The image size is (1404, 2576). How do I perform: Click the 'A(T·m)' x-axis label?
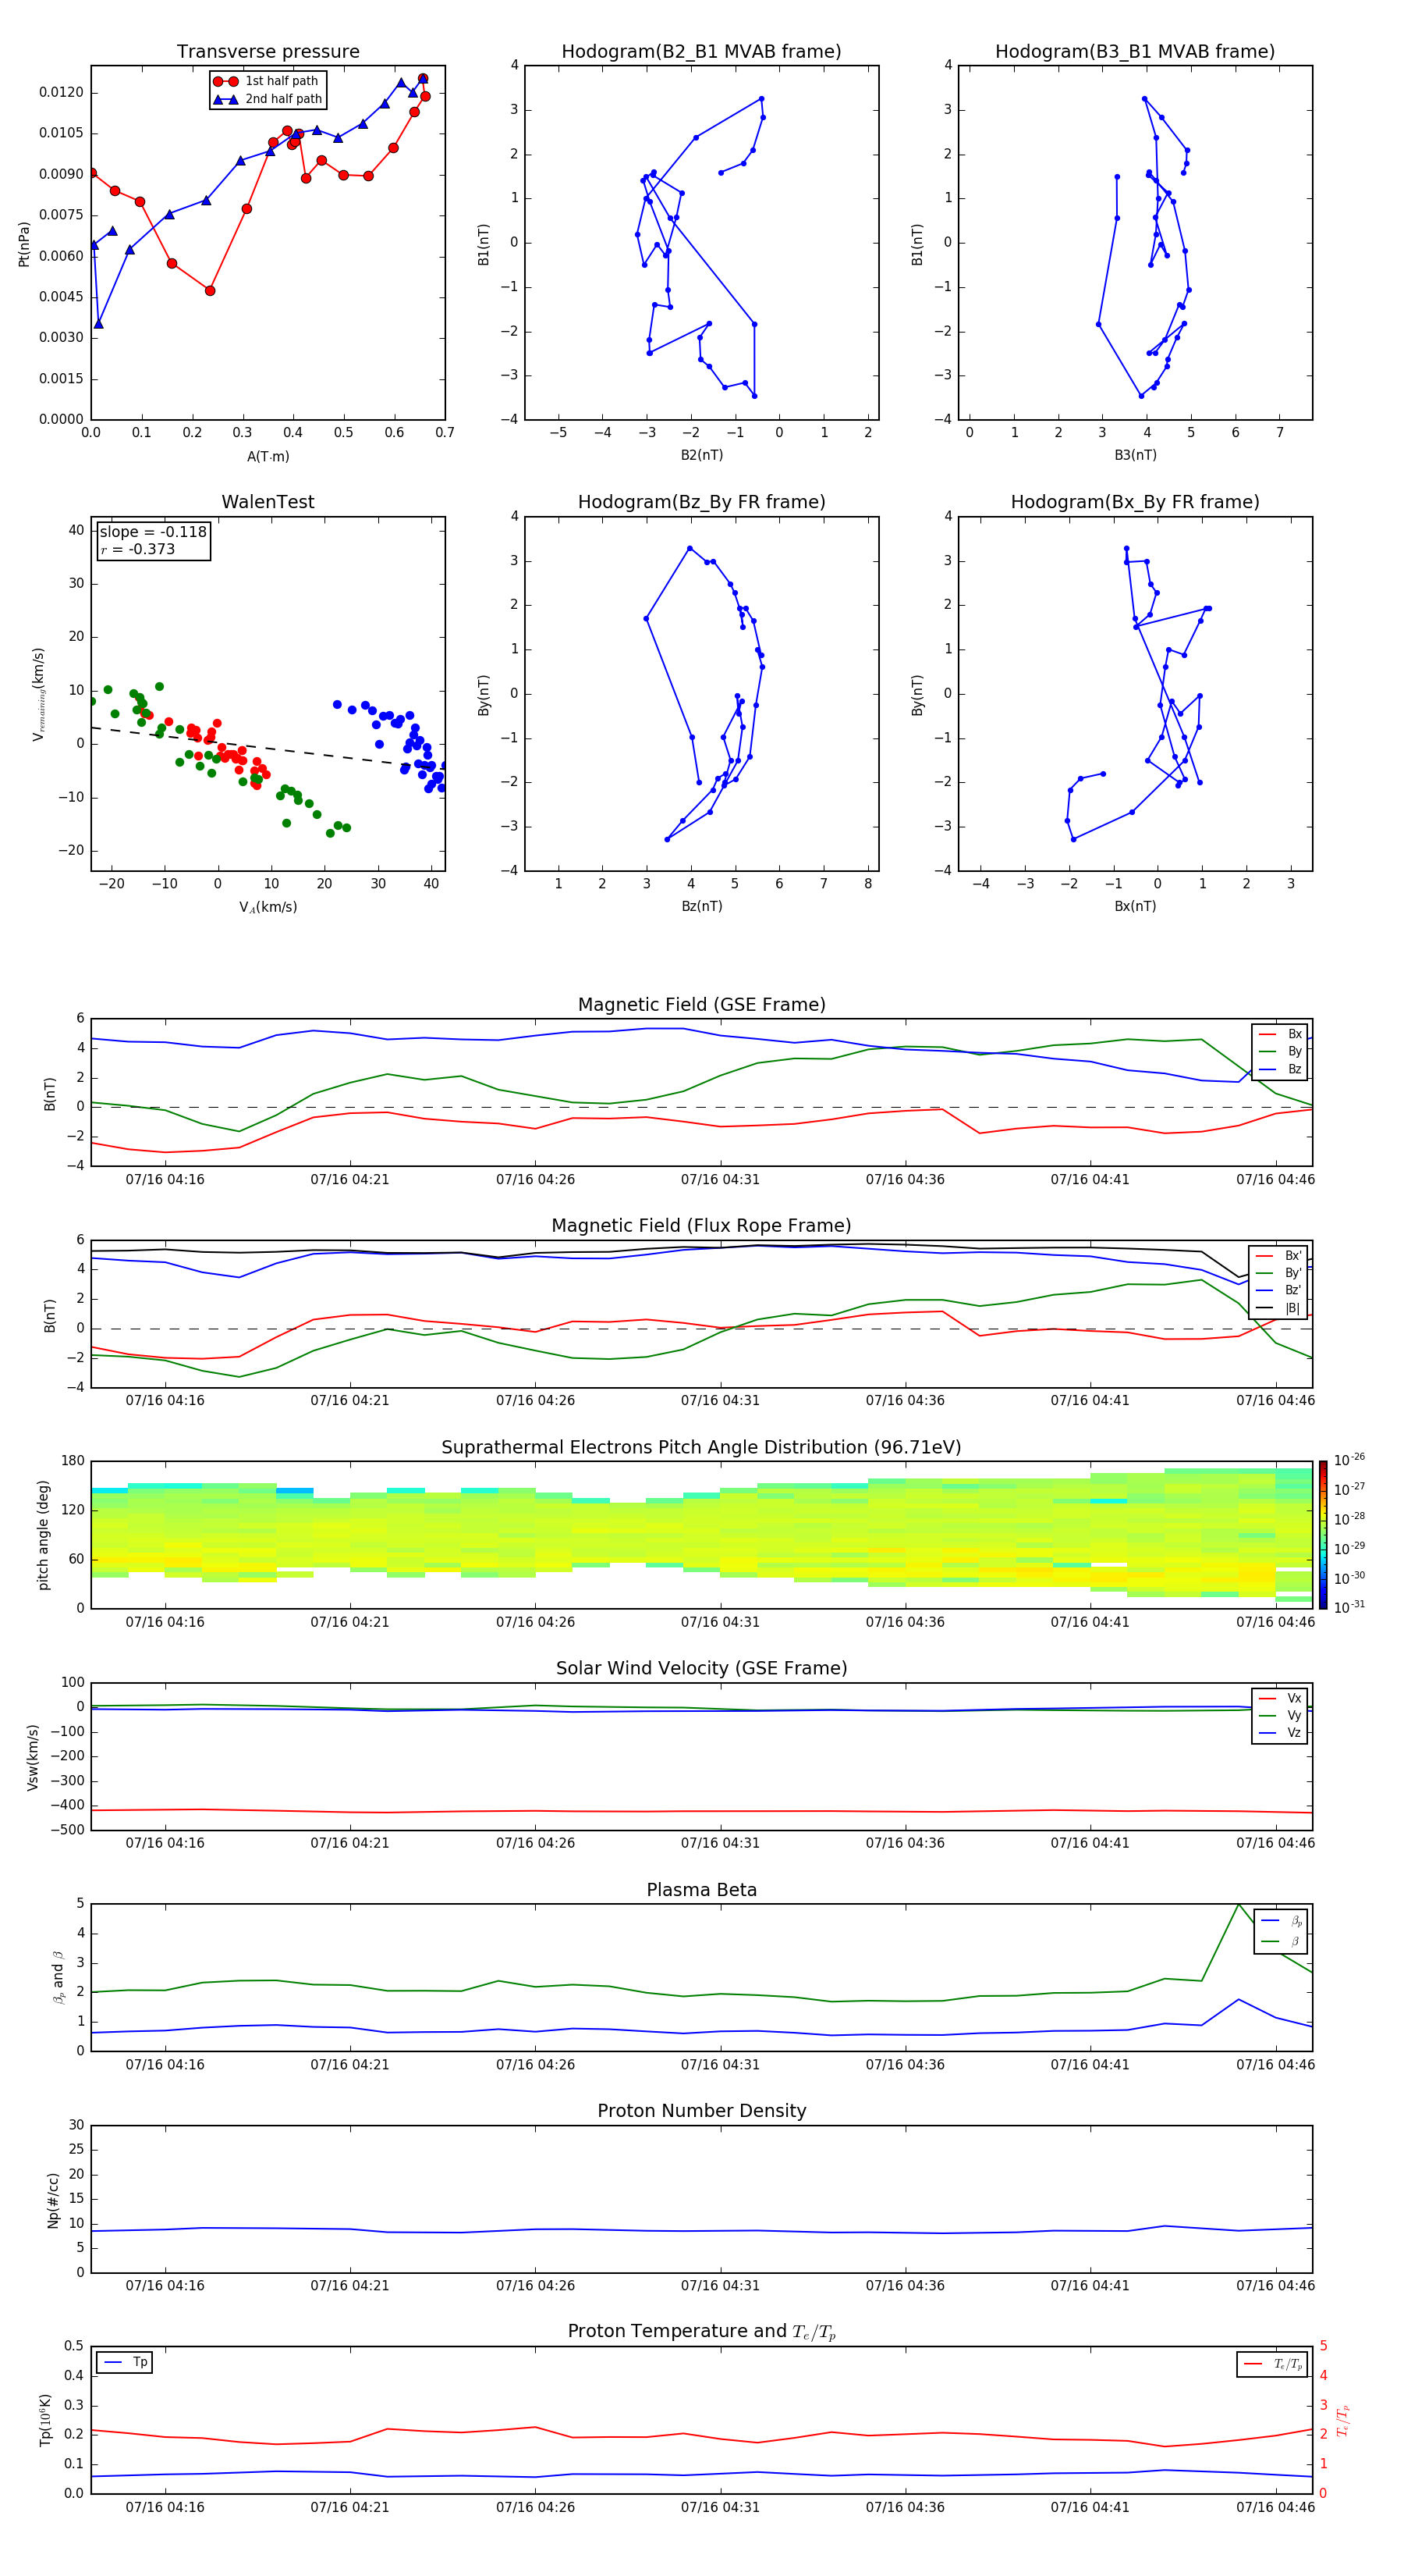(268, 456)
